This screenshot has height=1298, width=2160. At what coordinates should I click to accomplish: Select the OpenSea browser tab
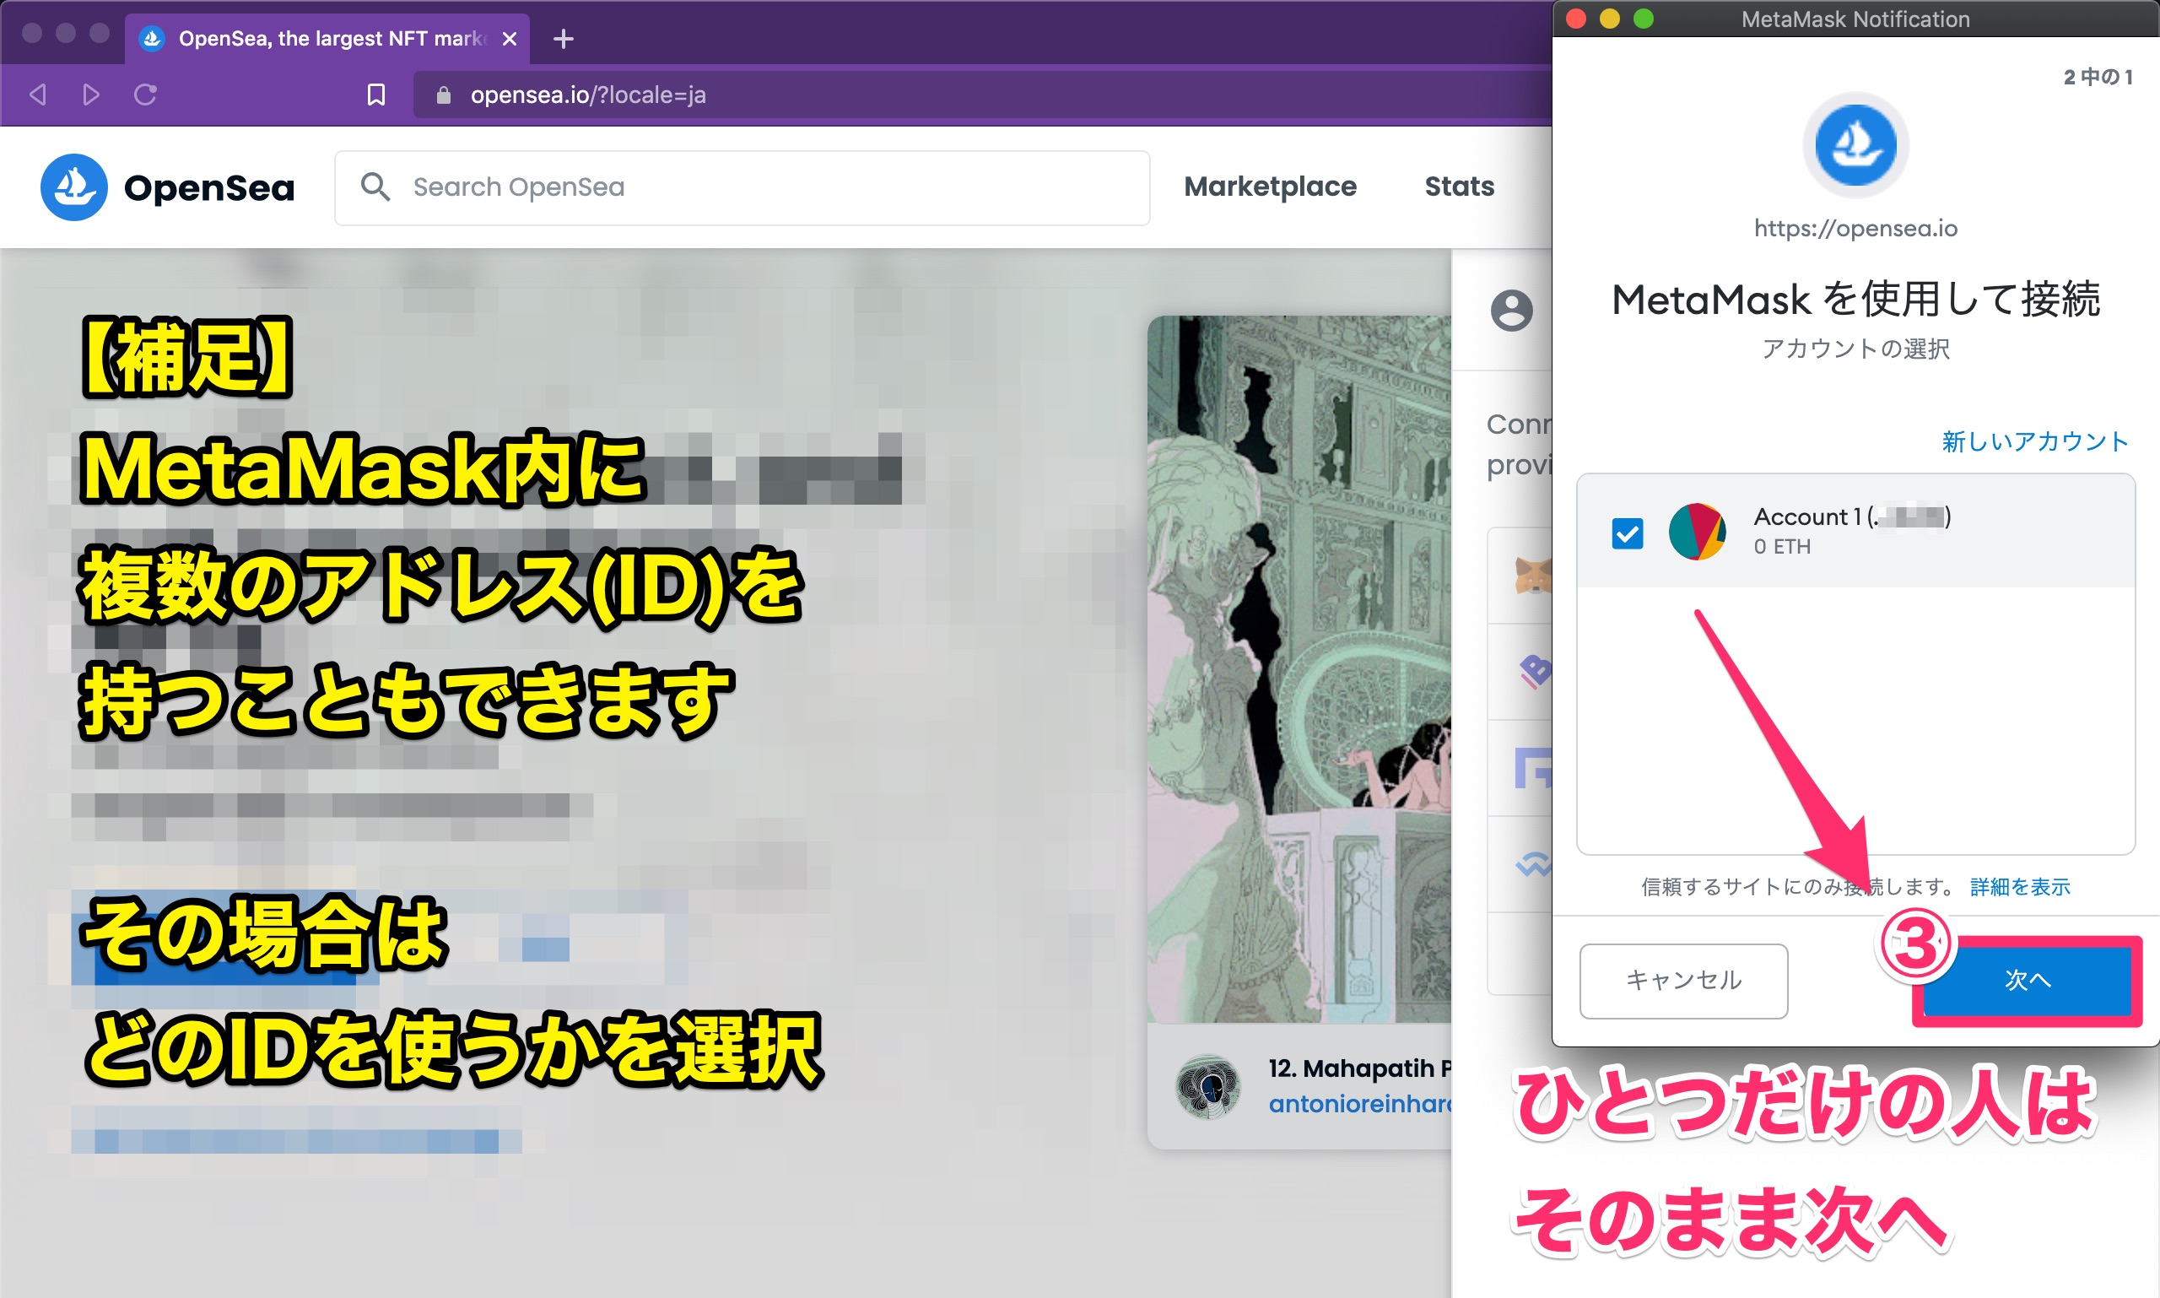[327, 39]
